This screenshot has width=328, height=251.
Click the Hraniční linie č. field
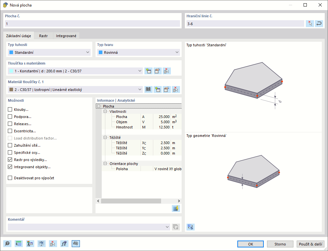tap(245, 24)
